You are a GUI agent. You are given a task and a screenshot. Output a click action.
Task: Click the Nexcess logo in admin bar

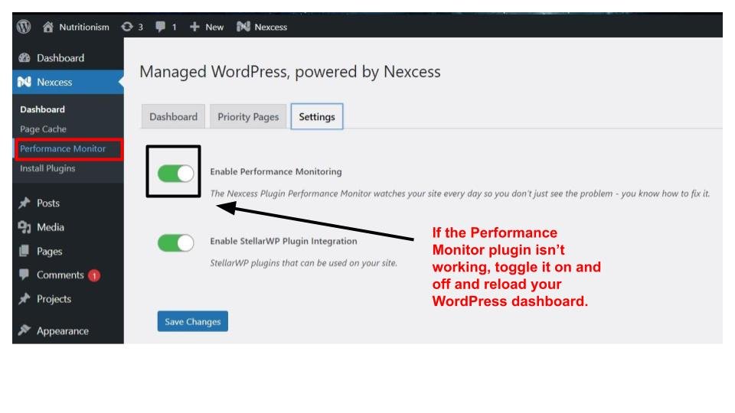243,27
